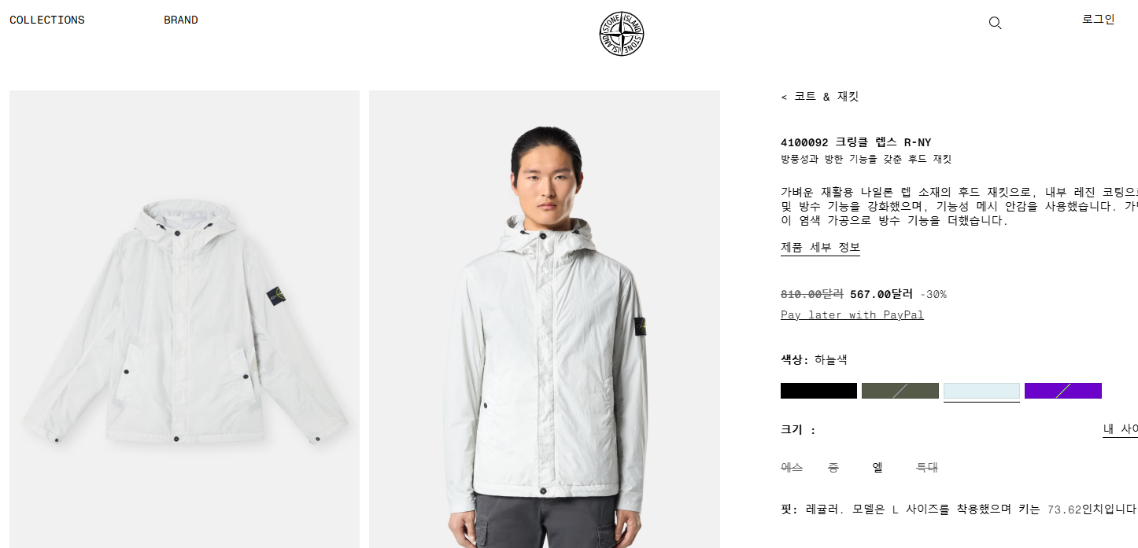Select the light sky blue swatch

981,391
